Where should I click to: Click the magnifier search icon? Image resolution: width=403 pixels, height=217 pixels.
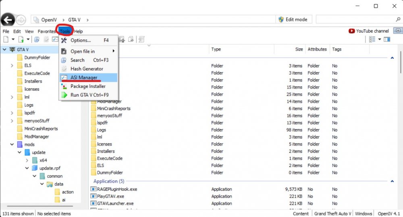[398, 19]
